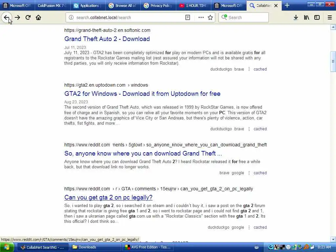
Task: Open 'So, anyone know where you can download' result
Action: (x=143, y=154)
